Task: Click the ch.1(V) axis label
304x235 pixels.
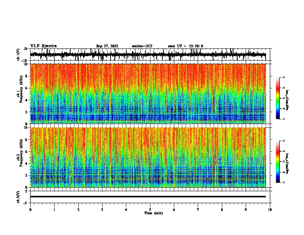Action: pos(18,55)
